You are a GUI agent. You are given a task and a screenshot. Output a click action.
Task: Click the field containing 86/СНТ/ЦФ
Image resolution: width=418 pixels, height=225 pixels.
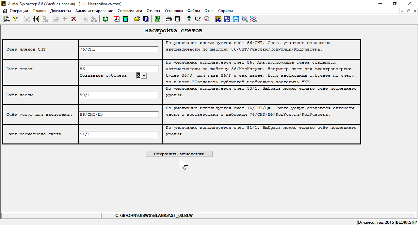(119, 114)
